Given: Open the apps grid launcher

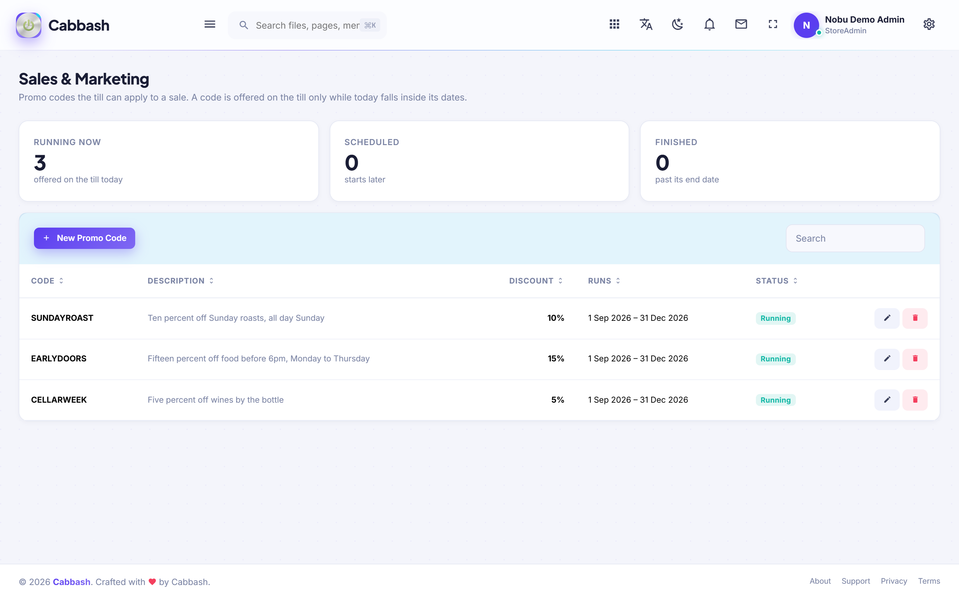Looking at the screenshot, I should click(x=614, y=25).
